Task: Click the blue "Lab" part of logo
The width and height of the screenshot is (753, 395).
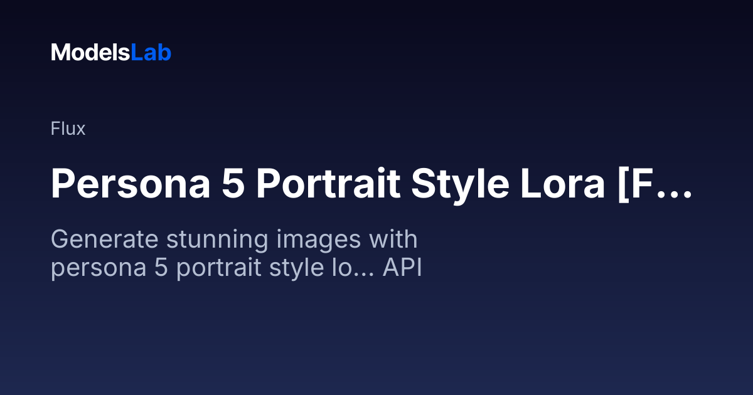Action: point(151,53)
